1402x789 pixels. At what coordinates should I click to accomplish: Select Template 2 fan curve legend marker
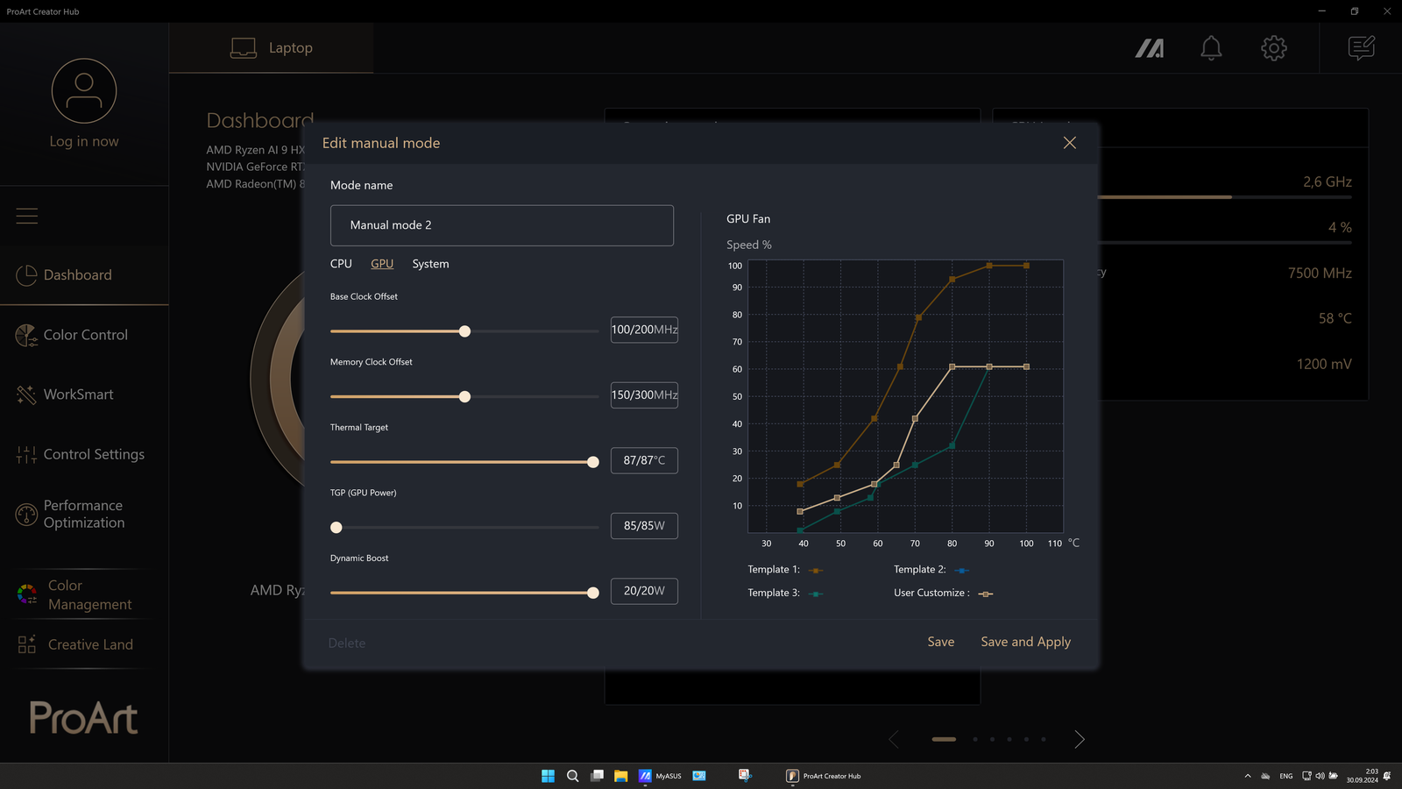pyautogui.click(x=962, y=571)
